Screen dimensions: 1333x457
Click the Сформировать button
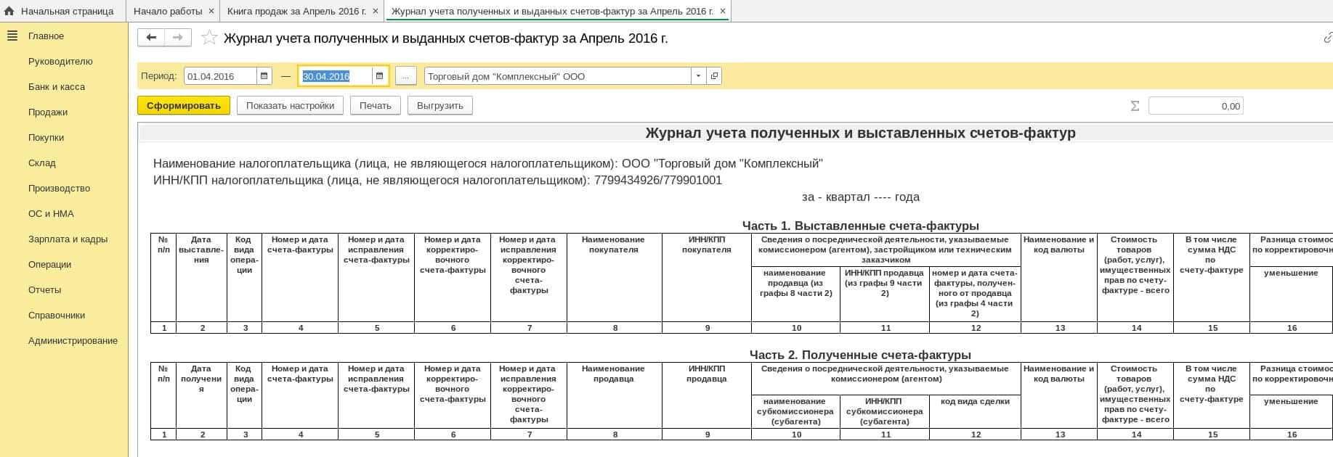[184, 105]
